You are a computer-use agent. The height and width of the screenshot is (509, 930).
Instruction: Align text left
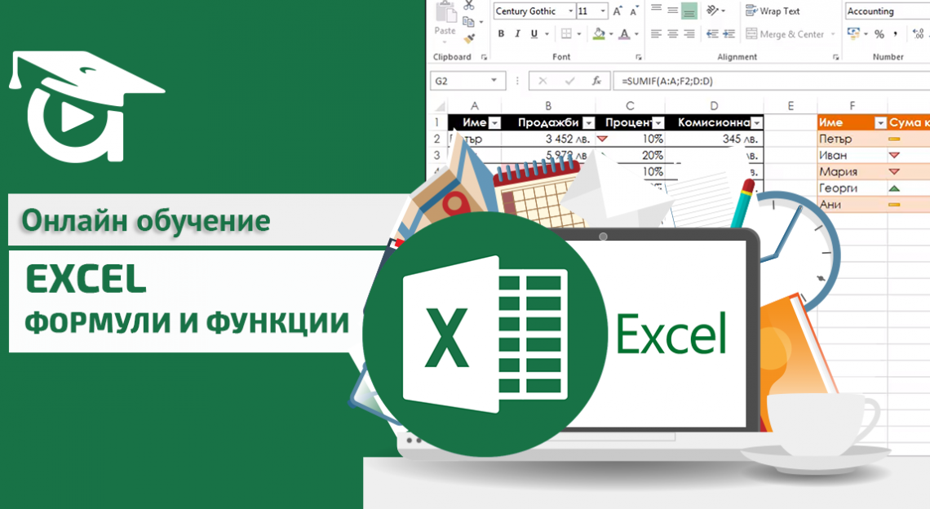pyautogui.click(x=656, y=33)
